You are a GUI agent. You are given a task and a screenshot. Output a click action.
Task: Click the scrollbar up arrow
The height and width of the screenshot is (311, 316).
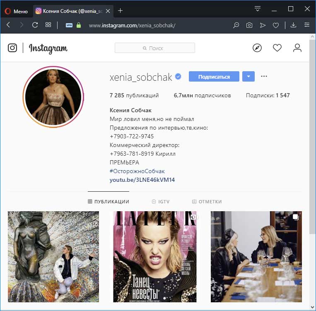click(312, 36)
